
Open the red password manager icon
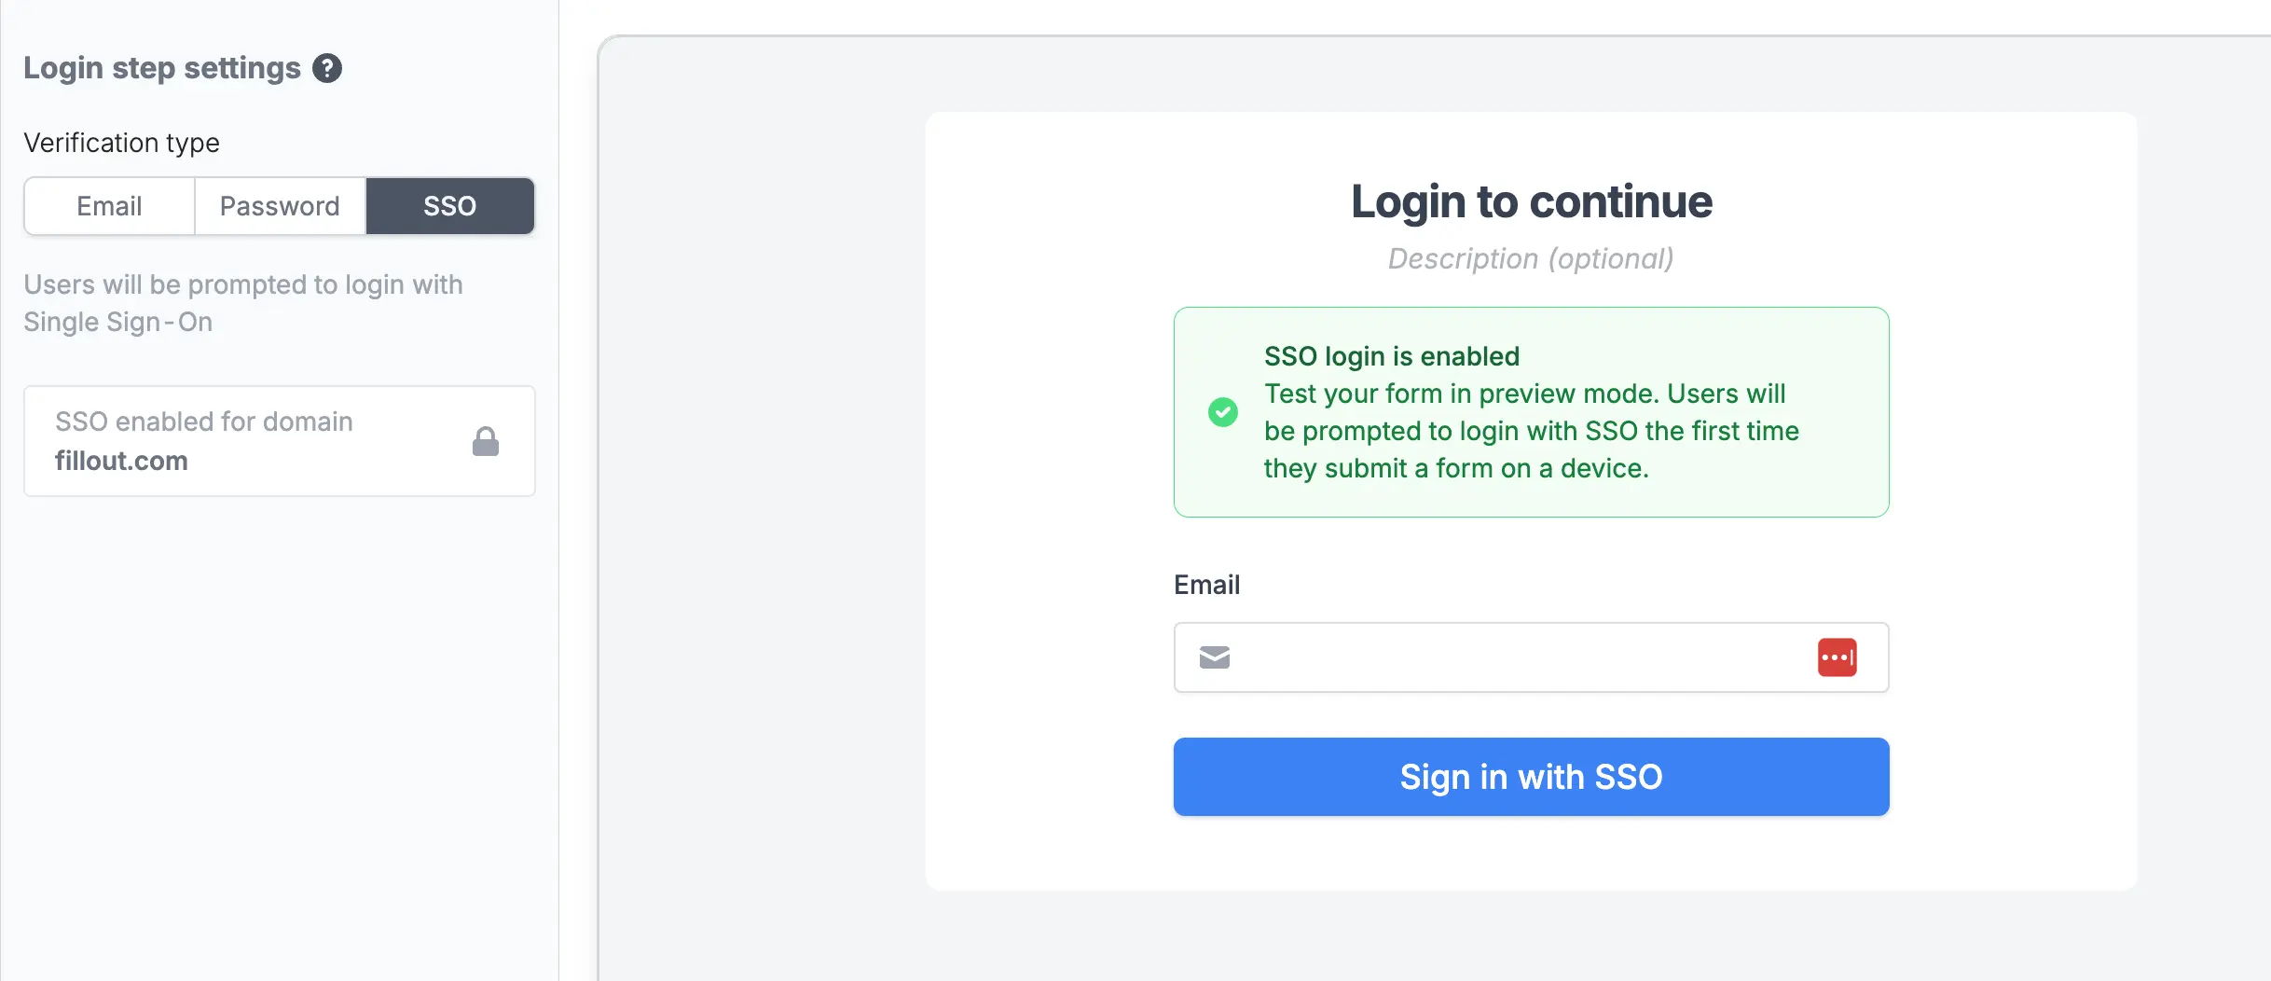pyautogui.click(x=1837, y=657)
